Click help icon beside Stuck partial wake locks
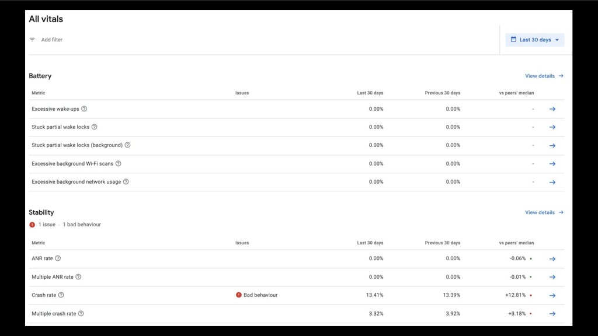598x336 pixels. pyautogui.click(x=94, y=127)
